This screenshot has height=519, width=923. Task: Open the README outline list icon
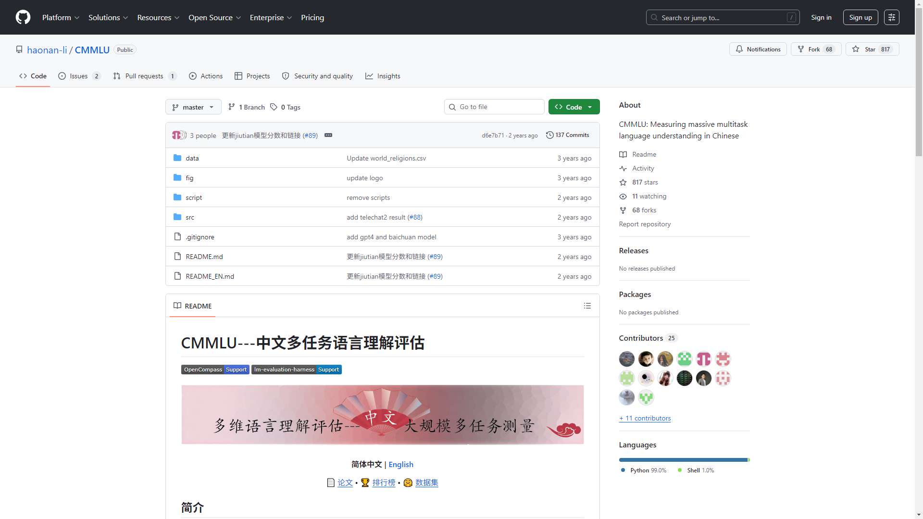coord(587,306)
